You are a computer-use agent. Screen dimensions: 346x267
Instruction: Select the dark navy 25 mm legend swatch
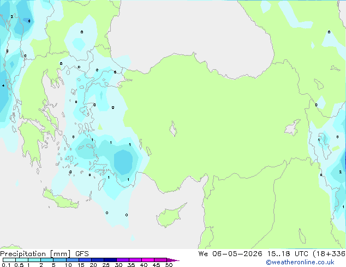[110, 260]
